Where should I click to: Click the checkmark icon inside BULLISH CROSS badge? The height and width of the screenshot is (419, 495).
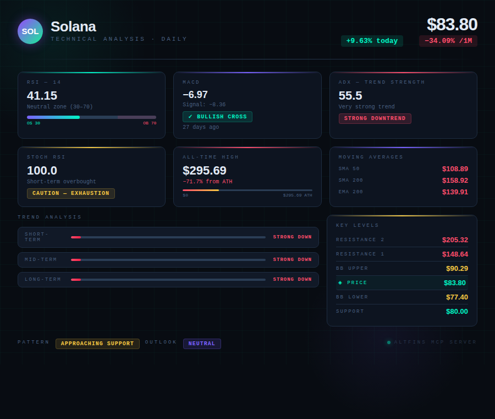click(189, 117)
